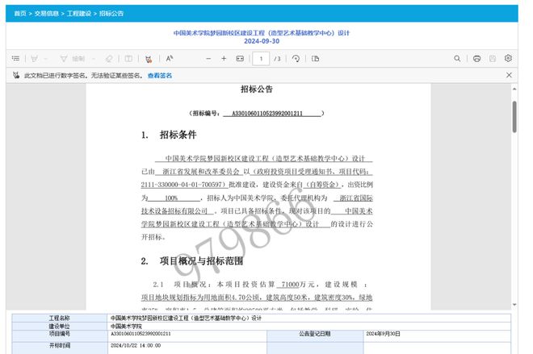Select the draw (绘制) tool
533x354 pixels.
73,59
